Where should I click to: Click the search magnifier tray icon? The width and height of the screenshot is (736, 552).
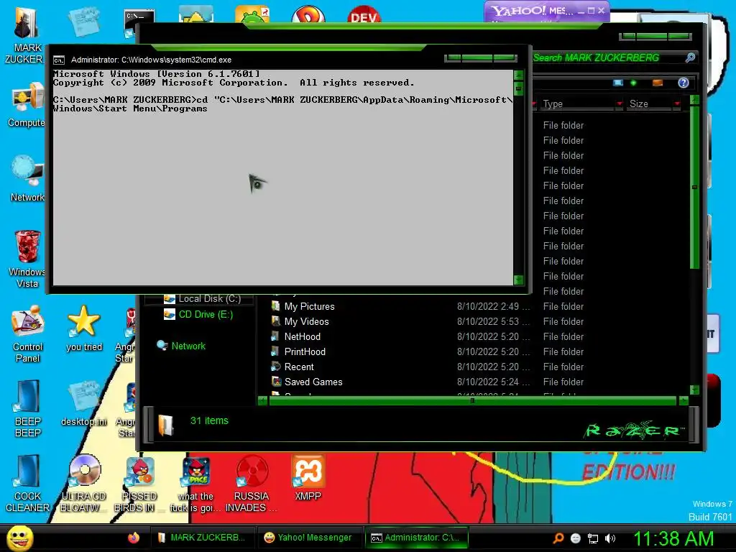(558, 538)
